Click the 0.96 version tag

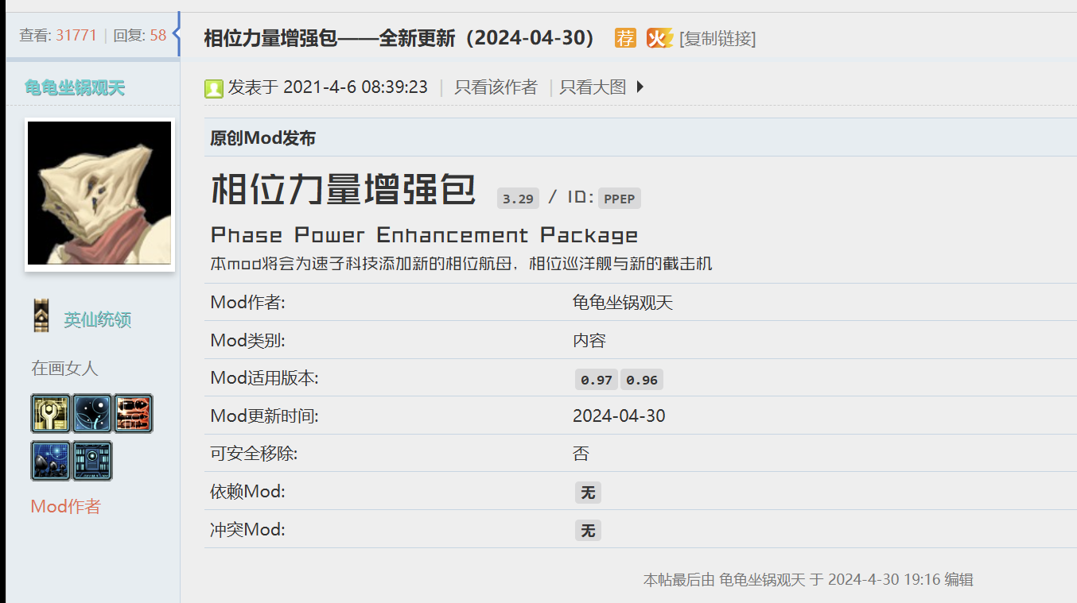coord(641,380)
